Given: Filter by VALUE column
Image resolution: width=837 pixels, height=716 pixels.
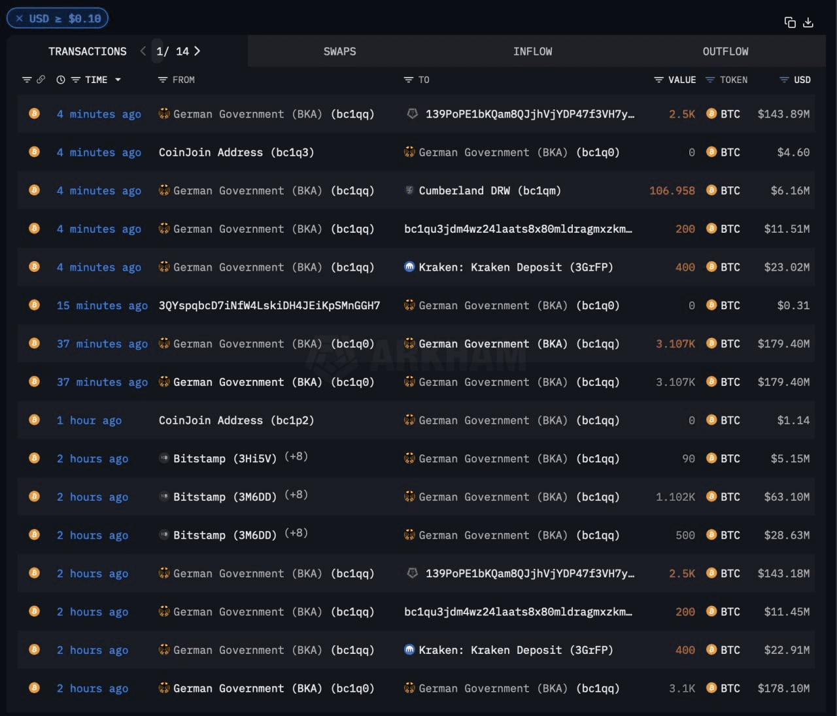Looking at the screenshot, I should 658,80.
